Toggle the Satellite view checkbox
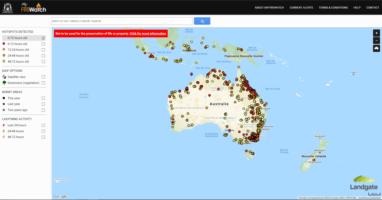 (43, 77)
